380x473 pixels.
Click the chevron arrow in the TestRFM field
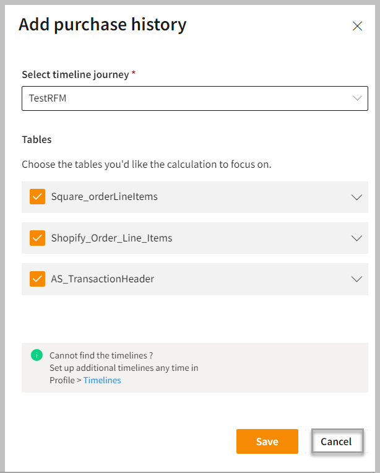[357, 98]
